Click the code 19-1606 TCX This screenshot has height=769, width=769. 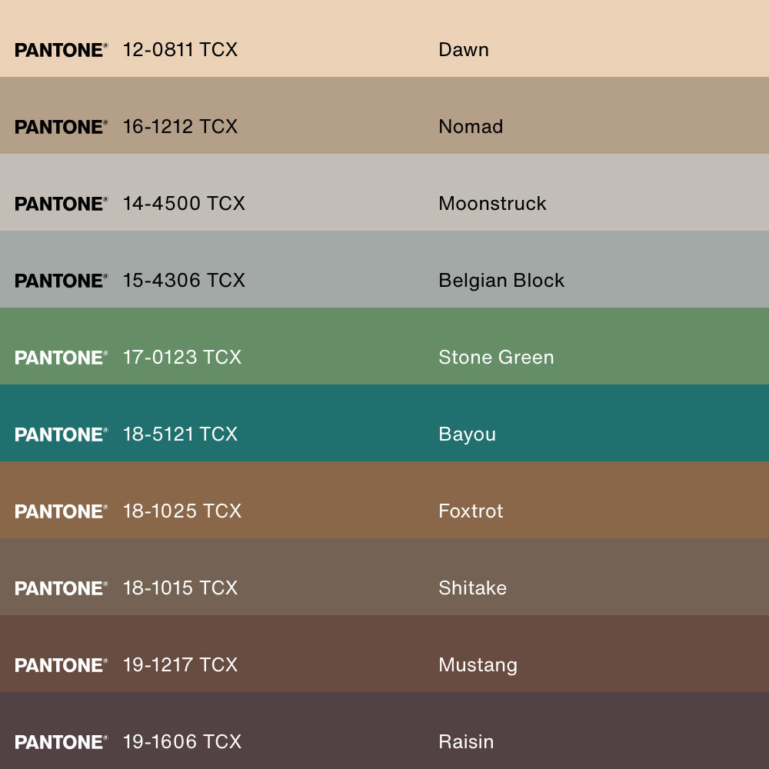point(182,742)
